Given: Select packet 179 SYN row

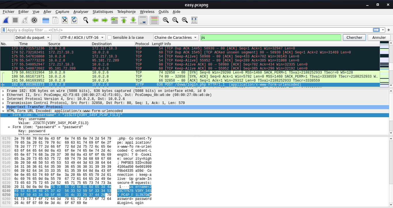Looking at the screenshot, I should coord(190,73).
